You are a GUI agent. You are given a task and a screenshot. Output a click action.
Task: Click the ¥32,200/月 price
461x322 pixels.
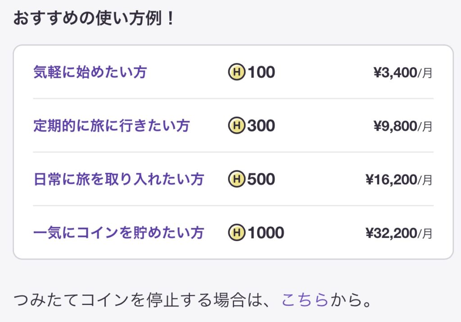click(398, 233)
